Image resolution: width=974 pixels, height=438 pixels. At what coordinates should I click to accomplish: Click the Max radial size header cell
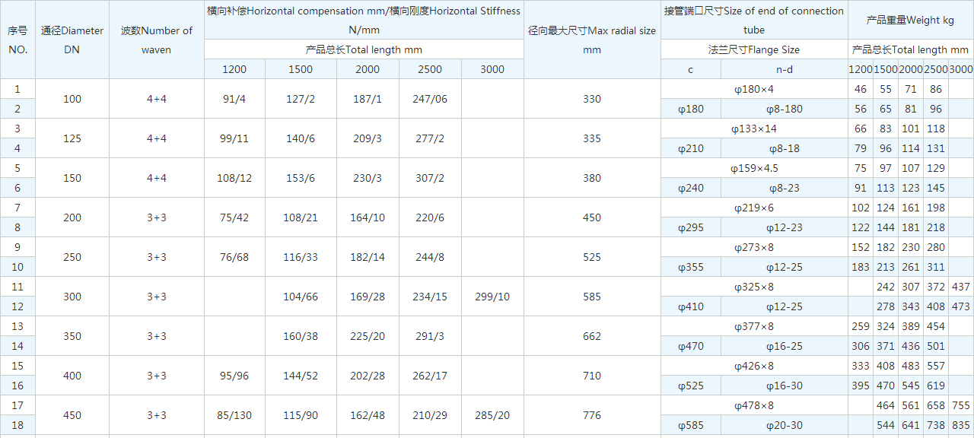pyautogui.click(x=591, y=40)
